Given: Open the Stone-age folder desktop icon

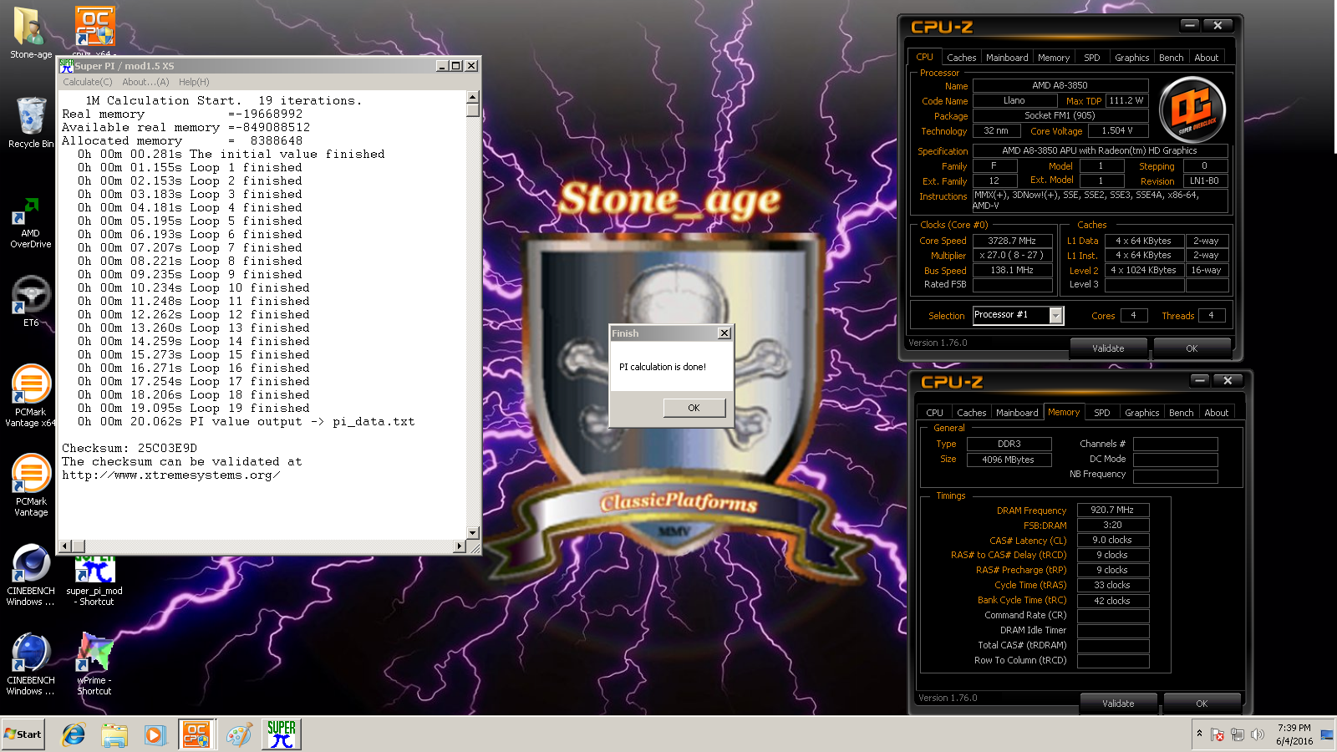Looking at the screenshot, I should [x=30, y=32].
